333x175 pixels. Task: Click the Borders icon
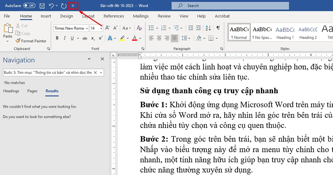click(211, 38)
